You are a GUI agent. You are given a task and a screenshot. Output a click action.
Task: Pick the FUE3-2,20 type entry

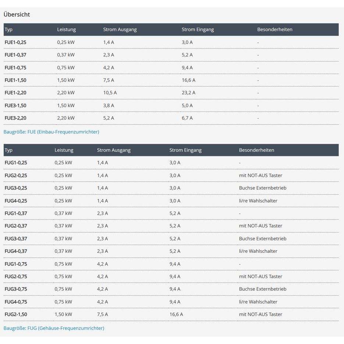coord(15,118)
